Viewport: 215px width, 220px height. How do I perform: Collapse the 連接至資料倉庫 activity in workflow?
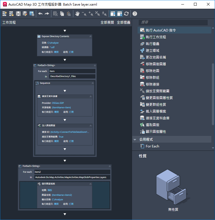click(x=91, y=96)
